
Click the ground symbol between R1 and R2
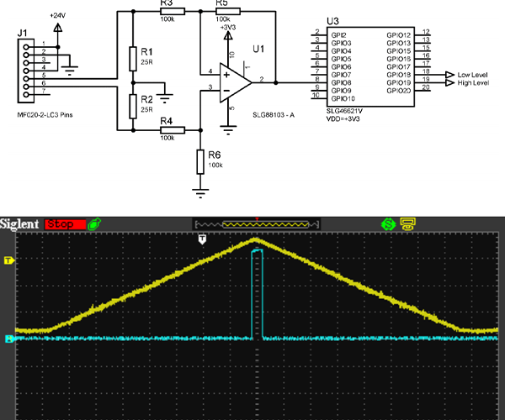coord(165,98)
